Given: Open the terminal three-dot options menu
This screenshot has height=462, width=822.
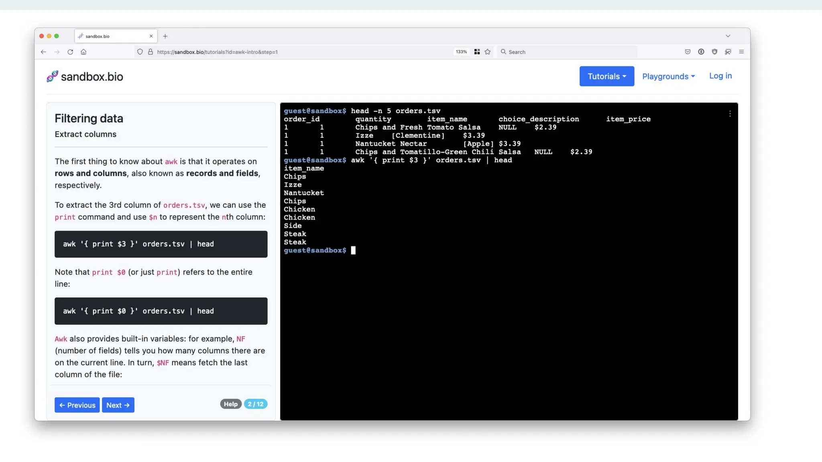Looking at the screenshot, I should pyautogui.click(x=730, y=114).
